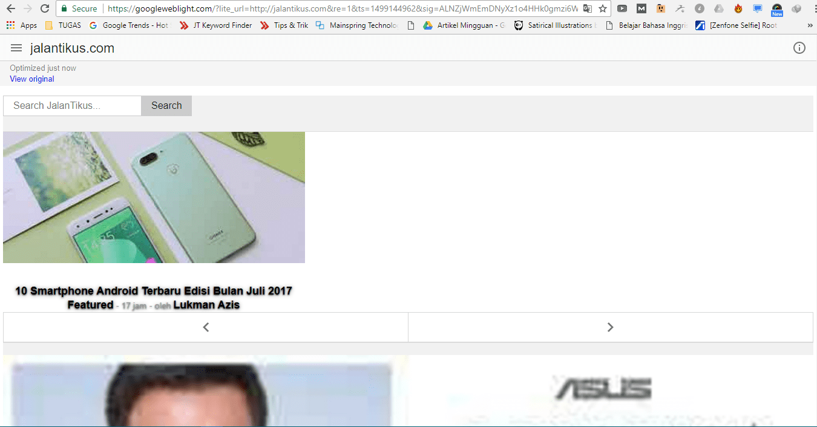Open the jalantikus.com hamburger menu
The width and height of the screenshot is (817, 427).
pos(16,48)
